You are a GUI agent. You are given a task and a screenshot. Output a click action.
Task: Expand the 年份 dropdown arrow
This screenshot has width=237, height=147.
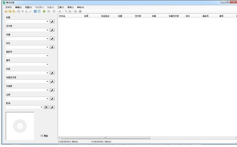coord(47,47)
